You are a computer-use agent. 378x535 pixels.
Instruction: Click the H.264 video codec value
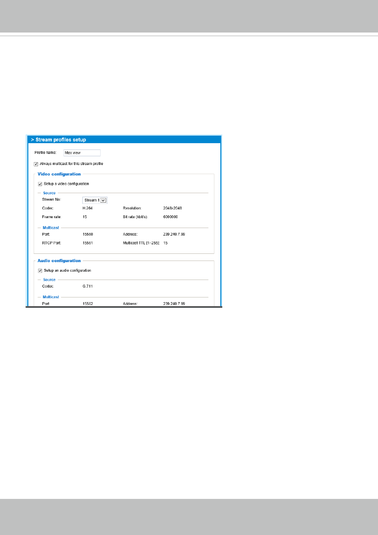pyautogui.click(x=88, y=208)
